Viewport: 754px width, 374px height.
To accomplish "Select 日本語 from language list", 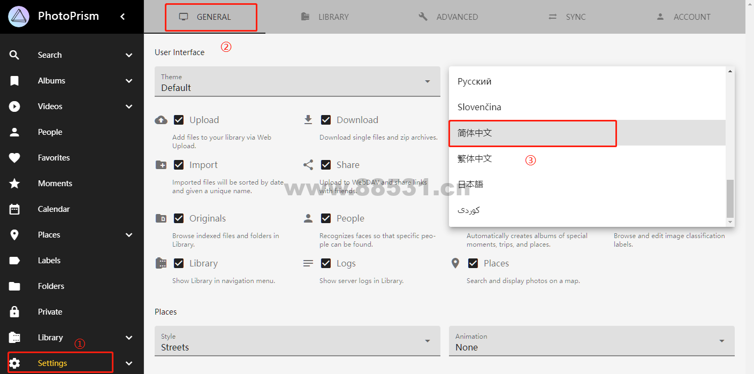I will pyautogui.click(x=587, y=184).
